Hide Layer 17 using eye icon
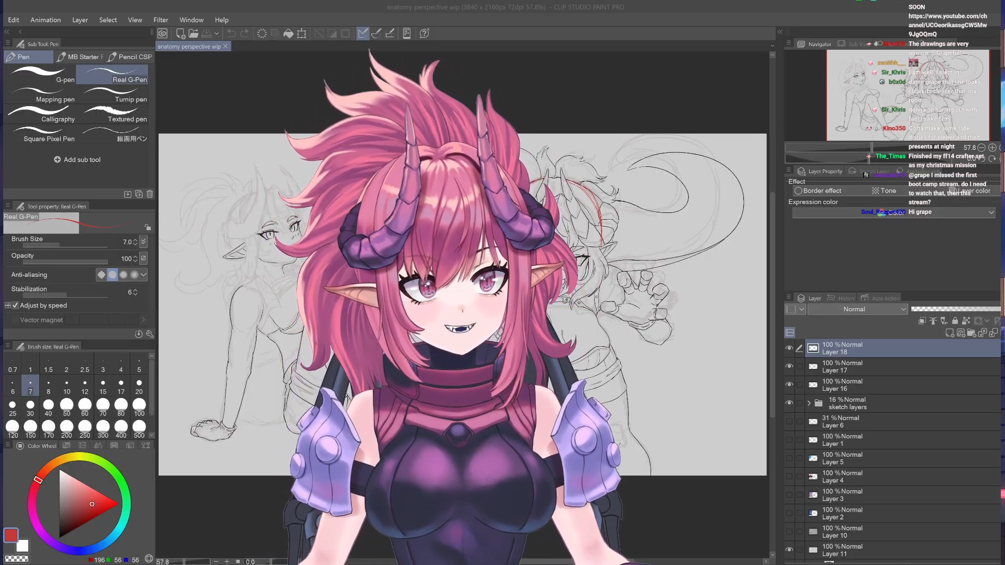This screenshot has height=565, width=1005. pyautogui.click(x=789, y=366)
